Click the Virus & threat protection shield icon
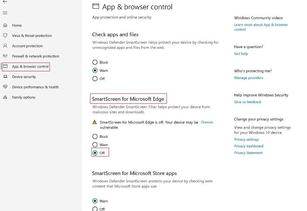This screenshot has height=211, width=307. pos(5,35)
